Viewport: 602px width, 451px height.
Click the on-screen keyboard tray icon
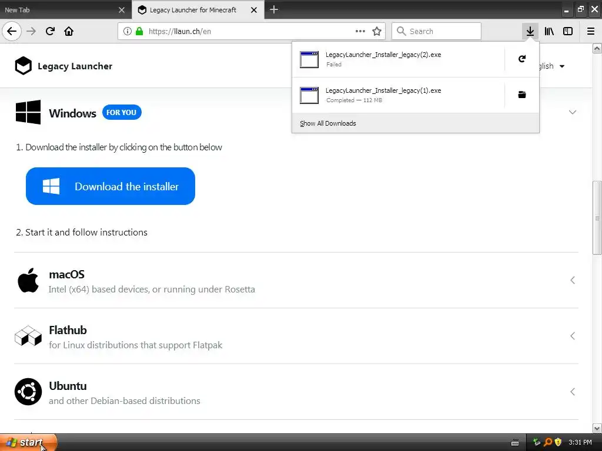coord(515,443)
